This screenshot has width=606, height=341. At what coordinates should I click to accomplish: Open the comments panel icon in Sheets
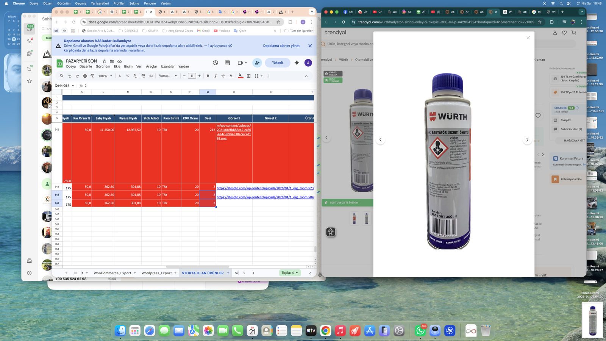[227, 63]
